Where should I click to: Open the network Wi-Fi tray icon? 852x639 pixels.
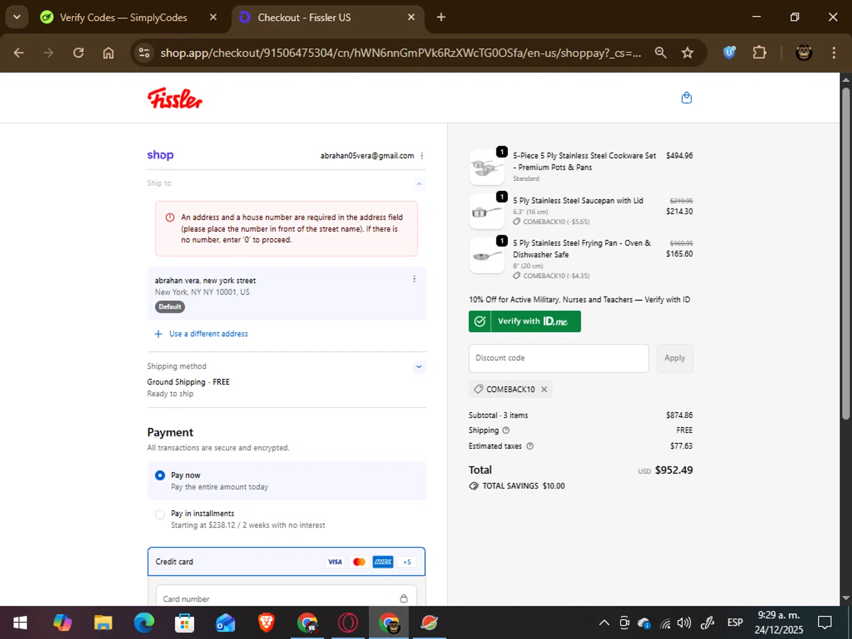click(x=665, y=623)
